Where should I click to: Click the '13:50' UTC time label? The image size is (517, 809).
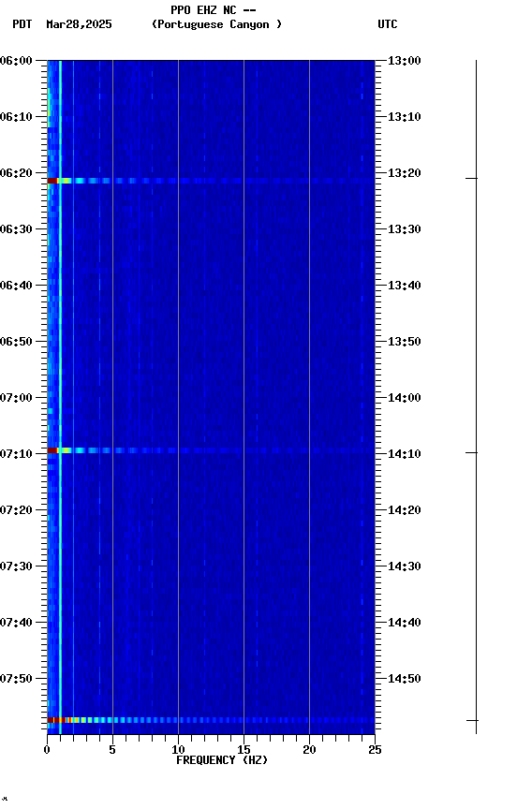pos(404,342)
